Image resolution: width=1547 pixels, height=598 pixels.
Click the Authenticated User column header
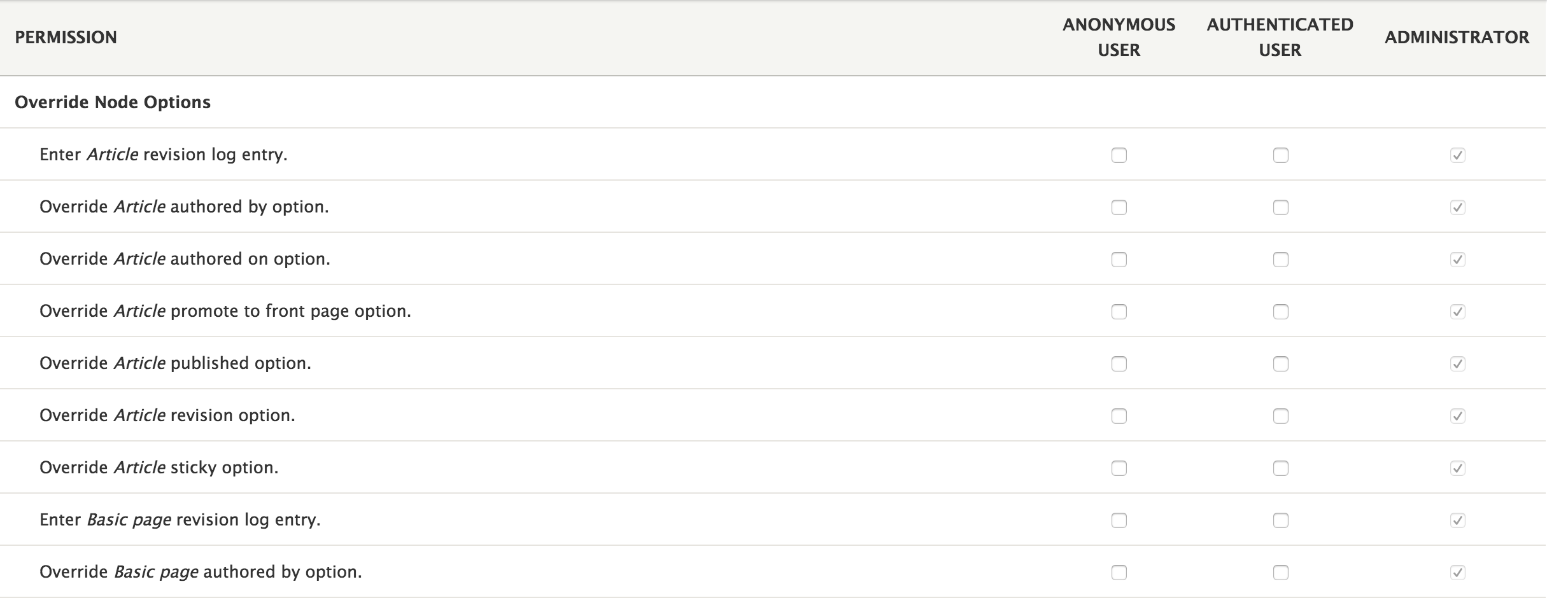(x=1280, y=38)
